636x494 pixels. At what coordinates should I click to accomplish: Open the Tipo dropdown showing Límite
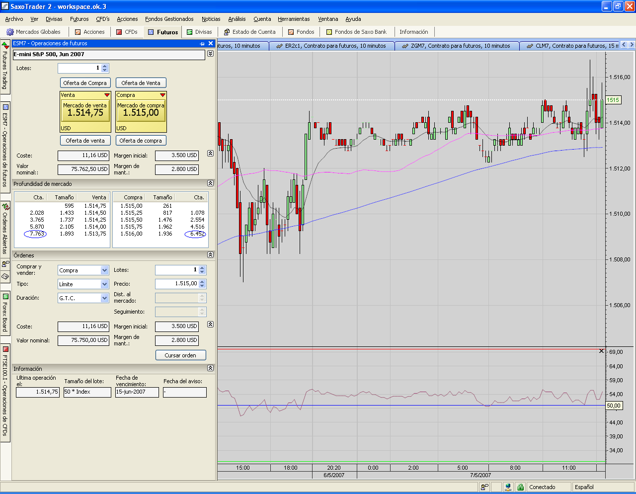tap(104, 284)
